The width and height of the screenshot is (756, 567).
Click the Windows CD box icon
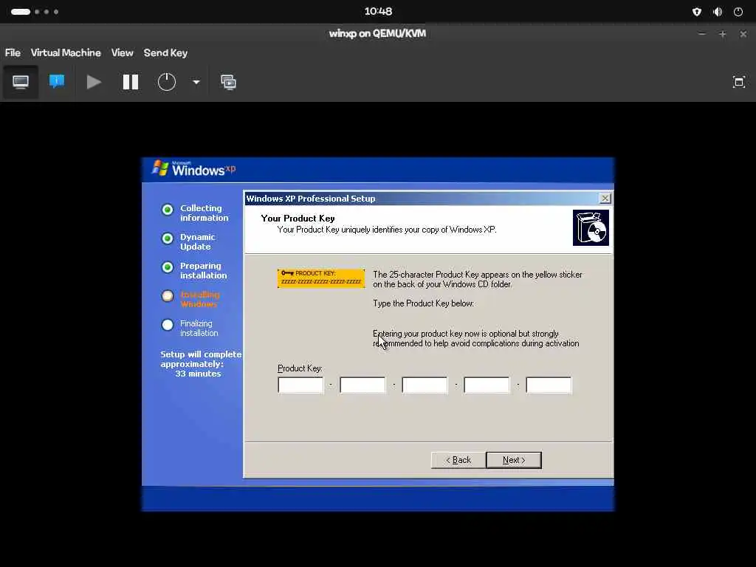click(x=591, y=227)
